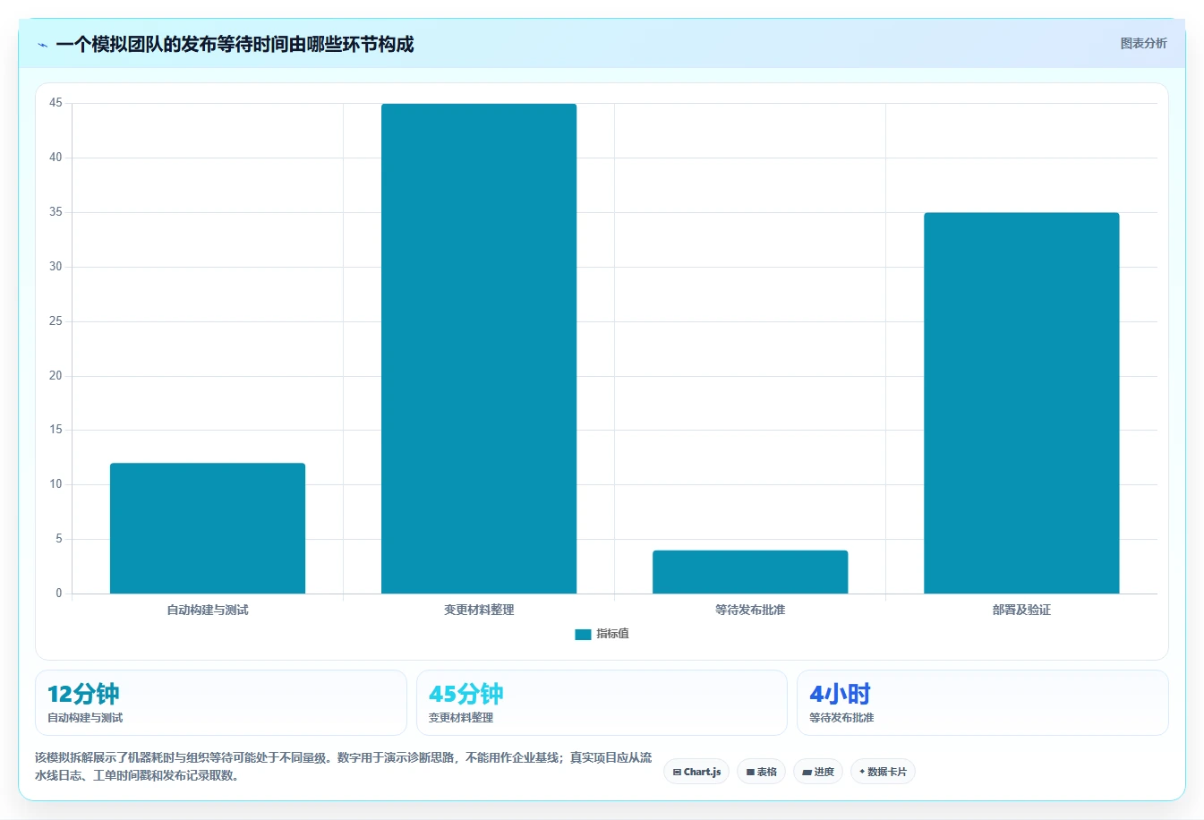Toggle the 指标值 legend color swatch
1204x820 pixels.
point(583,634)
